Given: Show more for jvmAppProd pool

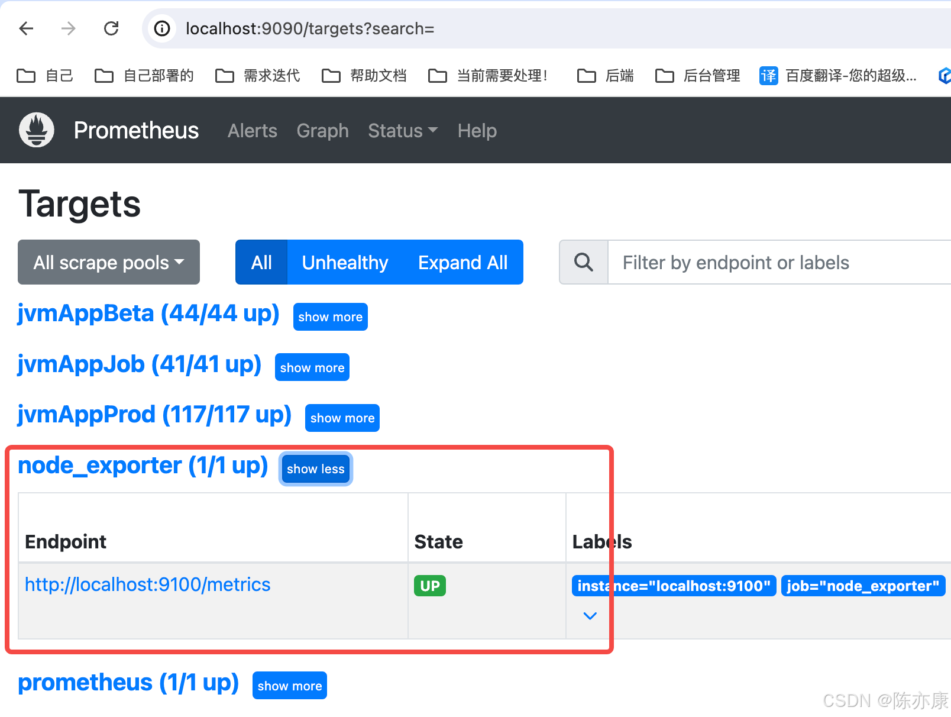Looking at the screenshot, I should coord(342,418).
